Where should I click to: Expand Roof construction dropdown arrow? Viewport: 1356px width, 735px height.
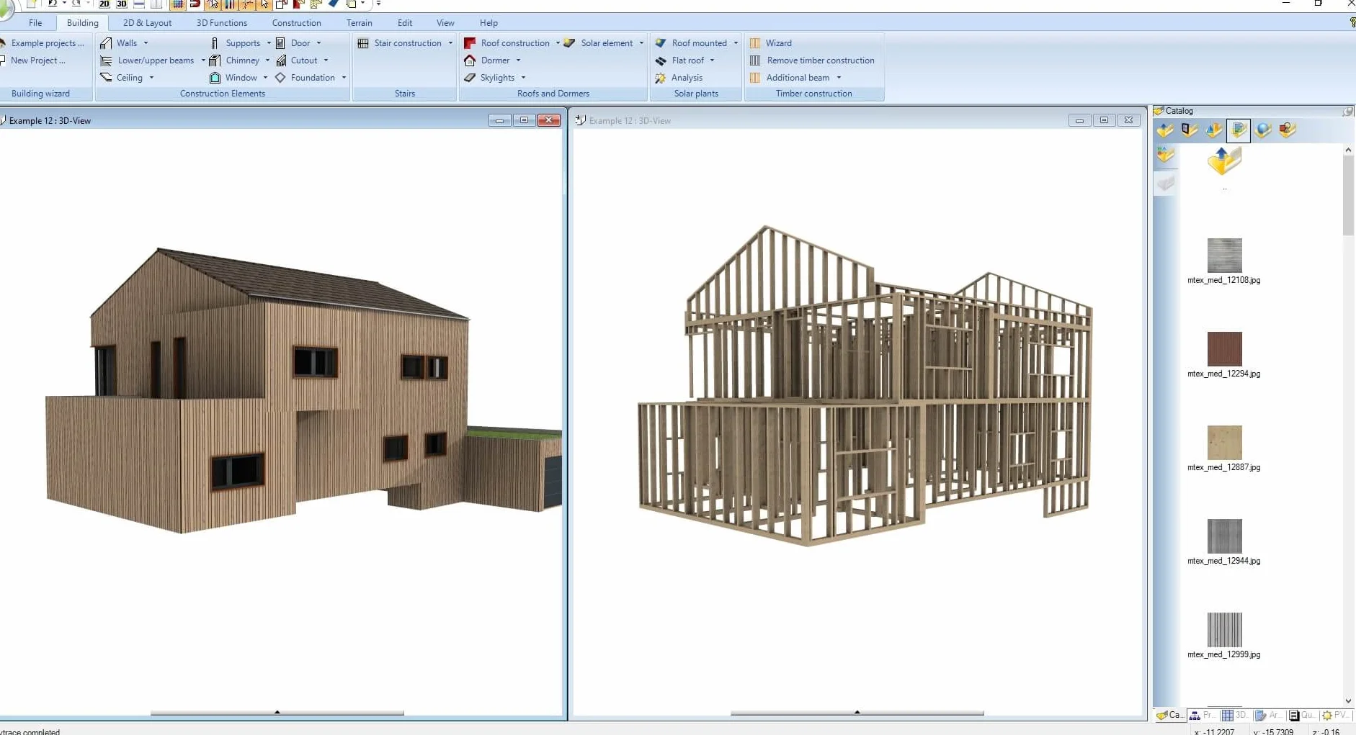click(558, 43)
